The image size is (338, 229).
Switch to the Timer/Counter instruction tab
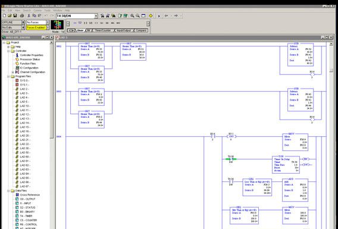point(103,30)
